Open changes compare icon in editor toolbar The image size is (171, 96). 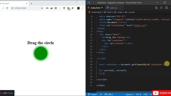click(156, 8)
